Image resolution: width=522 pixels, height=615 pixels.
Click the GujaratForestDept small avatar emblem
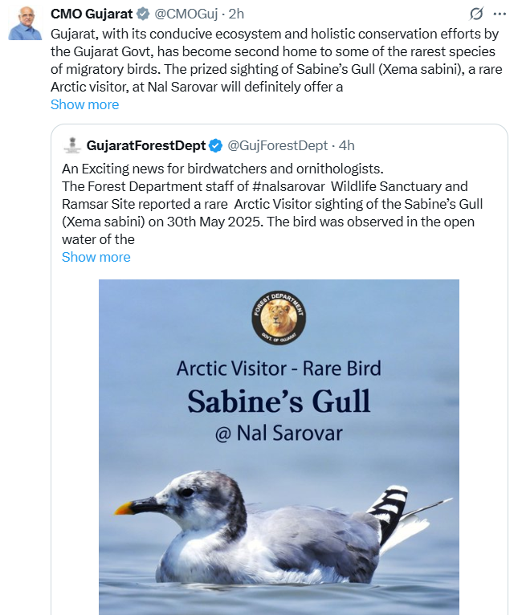click(x=72, y=145)
